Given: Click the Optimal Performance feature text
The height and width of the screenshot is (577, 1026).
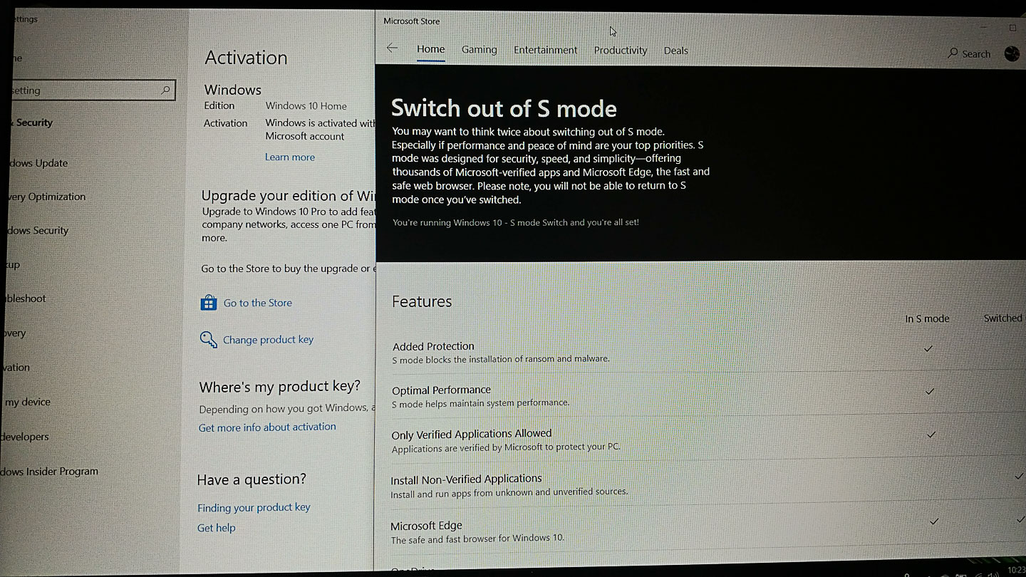Looking at the screenshot, I should [441, 390].
